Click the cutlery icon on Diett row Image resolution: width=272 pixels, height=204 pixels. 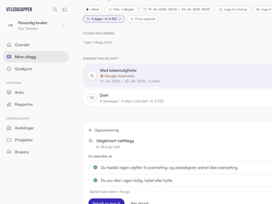click(x=91, y=98)
